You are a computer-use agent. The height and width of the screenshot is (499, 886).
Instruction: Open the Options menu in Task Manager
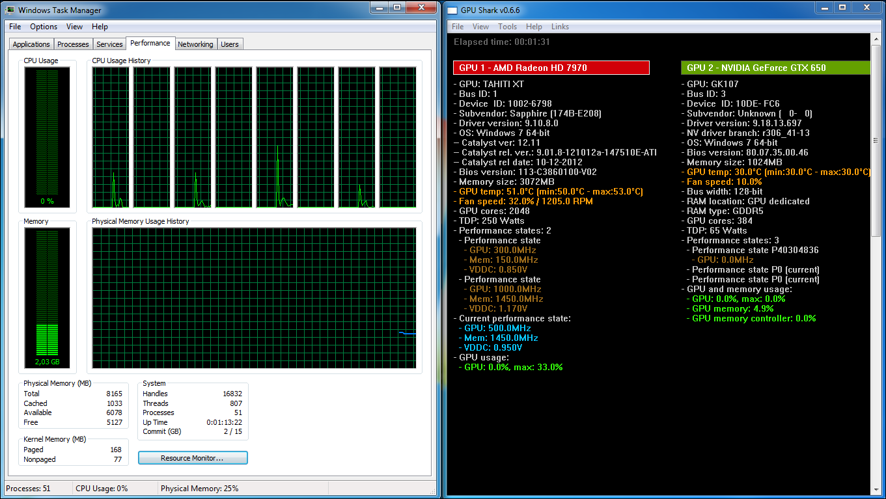[x=44, y=27]
